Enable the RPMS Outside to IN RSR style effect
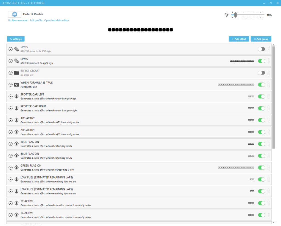Screen dimensions: 281x226 pos(262,49)
